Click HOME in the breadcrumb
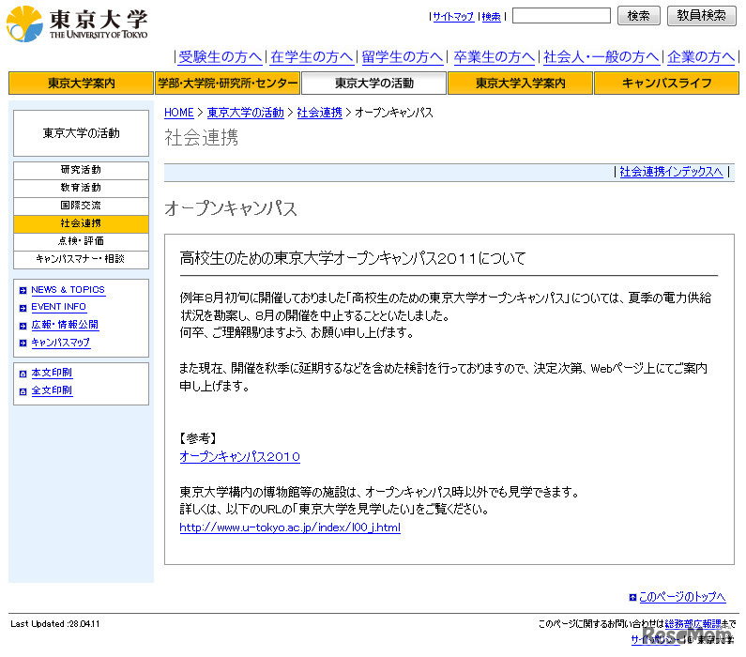 [x=179, y=113]
